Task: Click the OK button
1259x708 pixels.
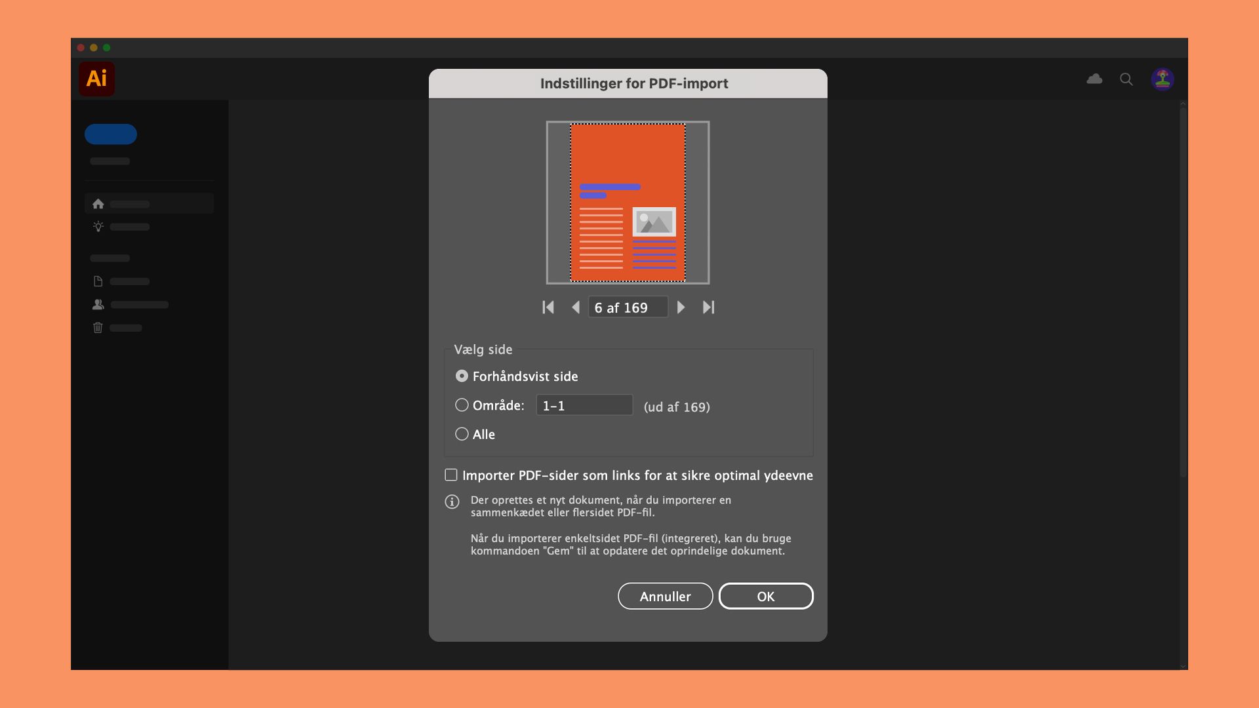Action: 765,596
